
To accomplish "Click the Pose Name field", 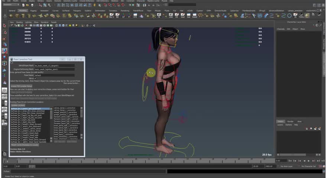I will pos(54,75).
